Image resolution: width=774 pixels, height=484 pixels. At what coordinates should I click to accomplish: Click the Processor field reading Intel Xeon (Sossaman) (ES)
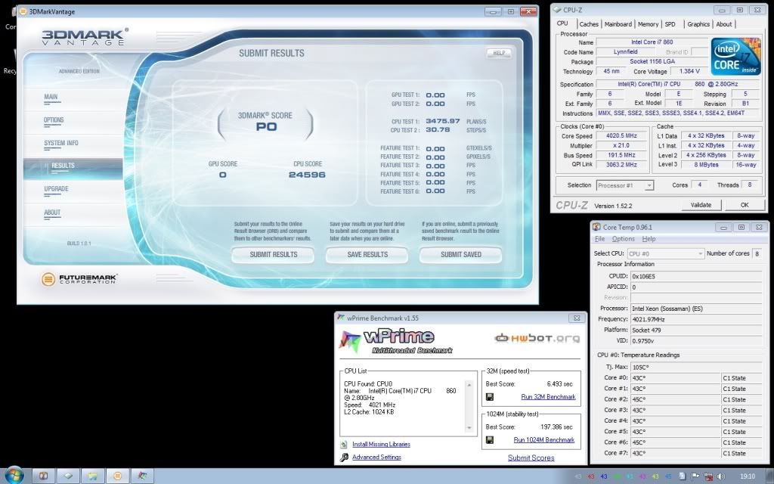(696, 309)
